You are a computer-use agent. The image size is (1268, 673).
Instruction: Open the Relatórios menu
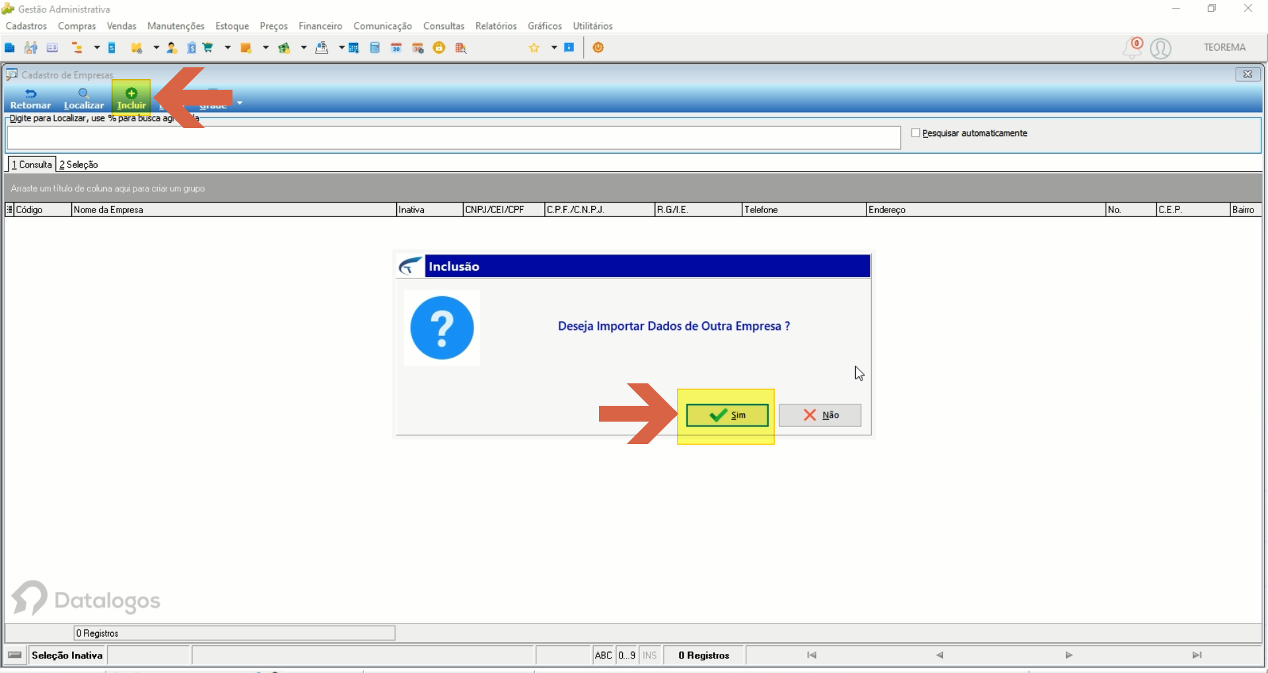point(496,26)
